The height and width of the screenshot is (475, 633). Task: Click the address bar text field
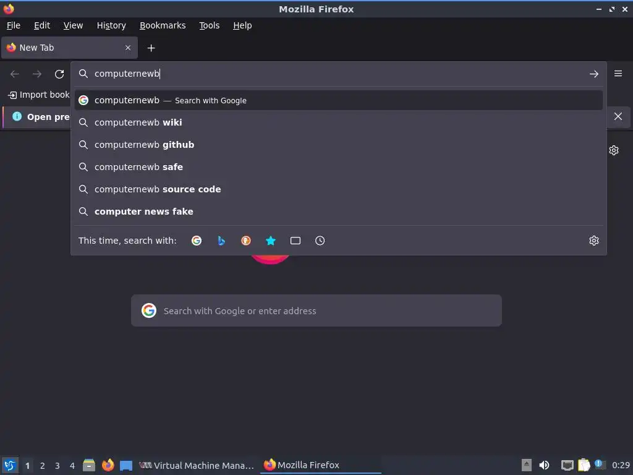coord(338,74)
